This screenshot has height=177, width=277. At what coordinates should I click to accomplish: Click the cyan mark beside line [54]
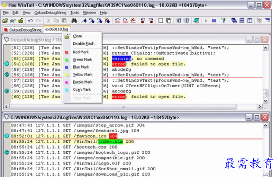pyautogui.click(x=7, y=64)
